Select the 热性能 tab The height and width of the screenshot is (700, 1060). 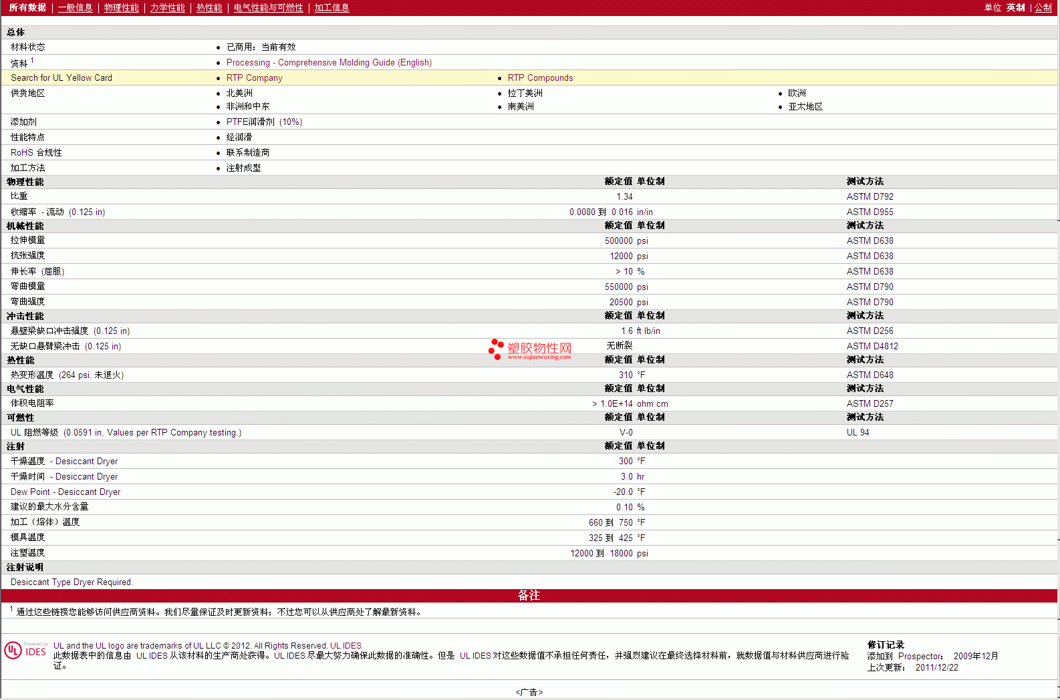pos(209,8)
